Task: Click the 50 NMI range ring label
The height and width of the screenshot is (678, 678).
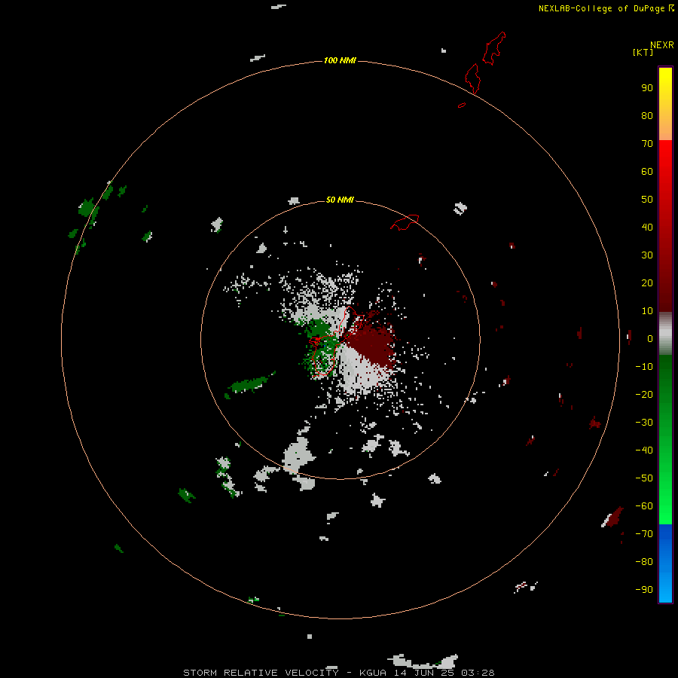Action: (340, 200)
